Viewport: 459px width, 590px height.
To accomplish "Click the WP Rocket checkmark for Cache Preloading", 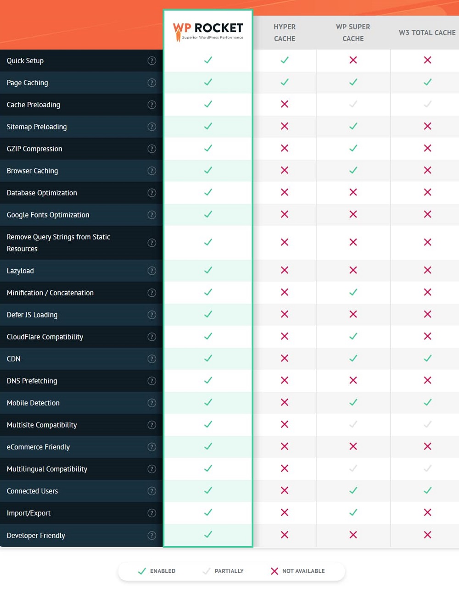I will pyautogui.click(x=208, y=104).
